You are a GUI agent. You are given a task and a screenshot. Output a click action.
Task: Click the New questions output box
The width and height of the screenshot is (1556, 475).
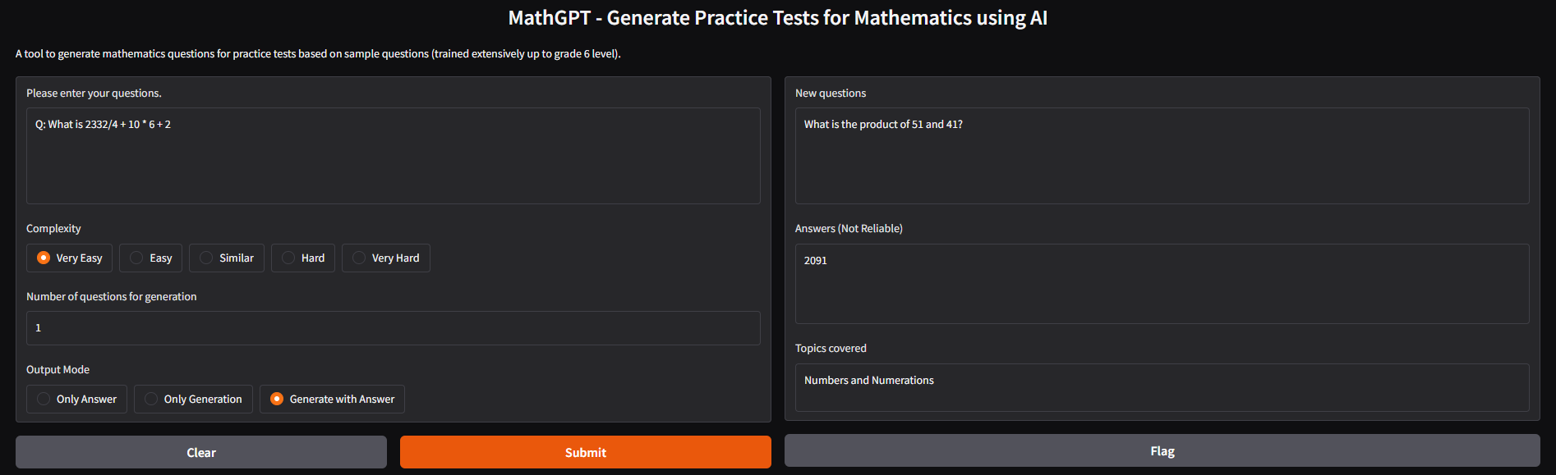click(x=1162, y=156)
